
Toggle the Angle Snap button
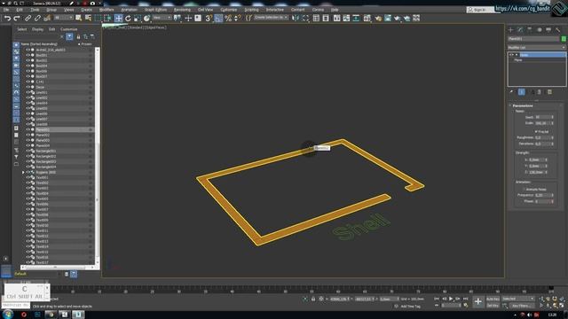[x=218, y=18]
